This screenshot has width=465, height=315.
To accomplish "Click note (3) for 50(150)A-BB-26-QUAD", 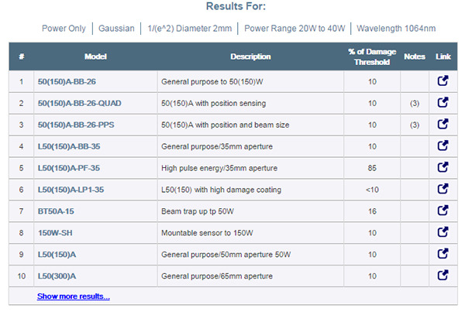I will (x=415, y=103).
